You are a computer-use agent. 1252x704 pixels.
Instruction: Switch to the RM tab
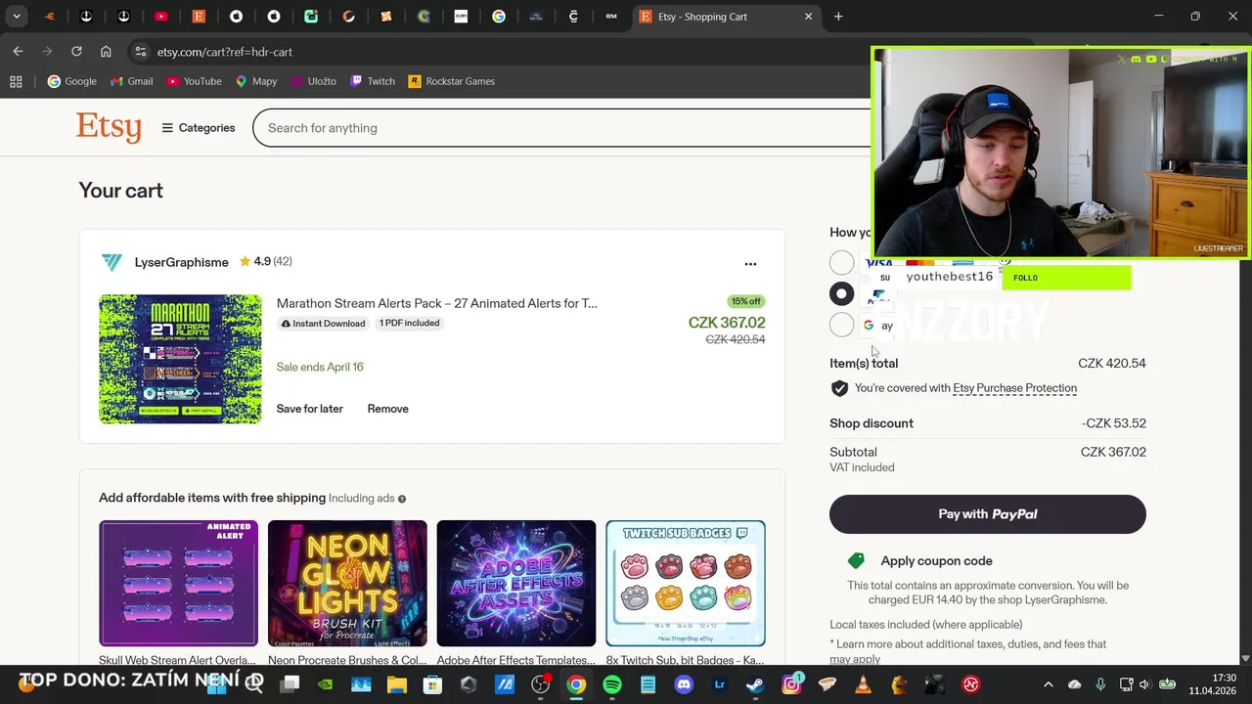611,17
